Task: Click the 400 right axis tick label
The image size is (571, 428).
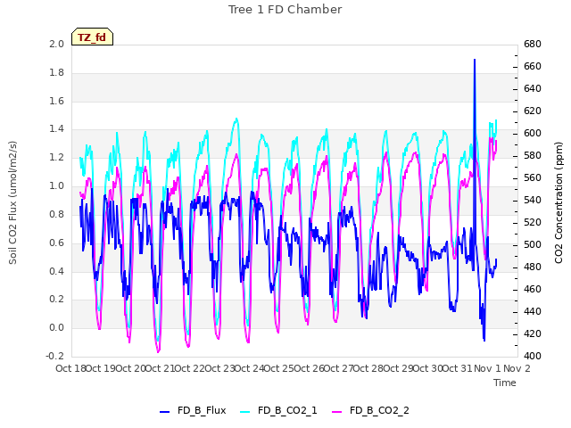Action: [x=533, y=356]
